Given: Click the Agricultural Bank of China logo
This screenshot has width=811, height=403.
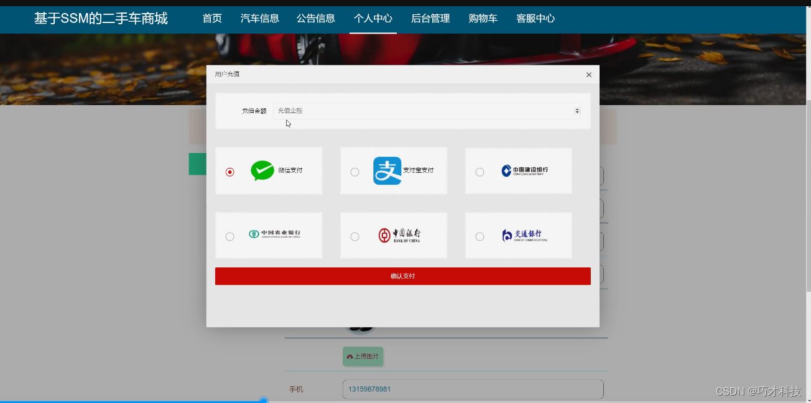Looking at the screenshot, I should pos(274,234).
